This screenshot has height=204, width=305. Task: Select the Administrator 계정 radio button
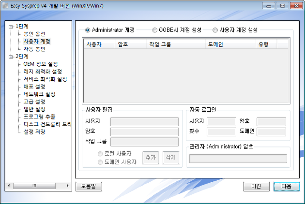coord(88,30)
